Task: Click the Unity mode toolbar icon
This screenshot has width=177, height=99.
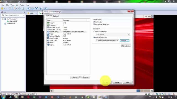Action: coord(41,9)
